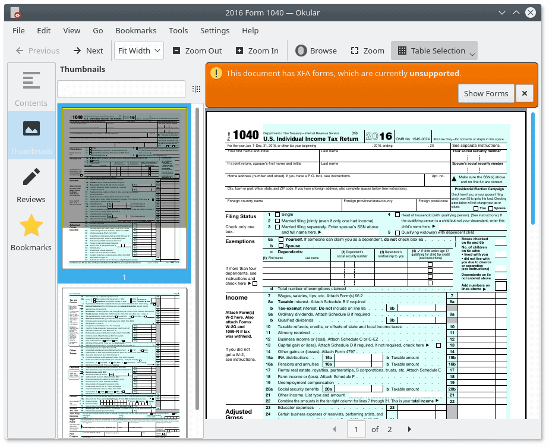Dismiss the XFA forms warning

coord(525,93)
